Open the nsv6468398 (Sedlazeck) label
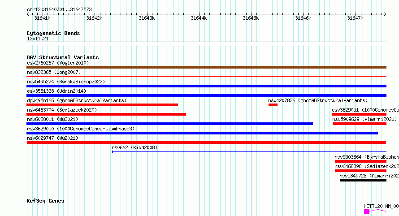This screenshot has height=216, width=399. click(367, 166)
